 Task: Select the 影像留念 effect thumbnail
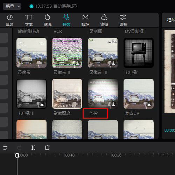click(67, 94)
